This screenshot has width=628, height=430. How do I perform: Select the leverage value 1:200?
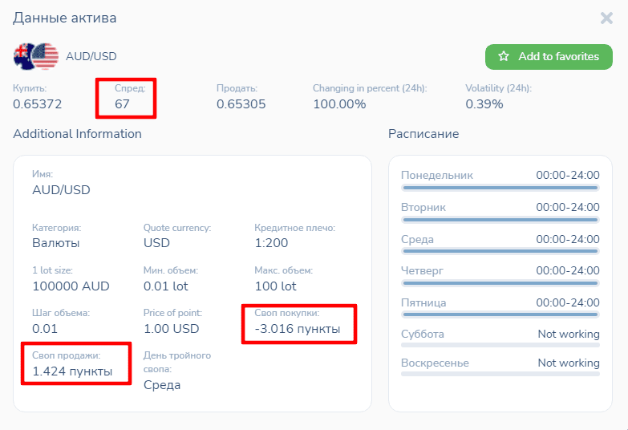(x=271, y=243)
